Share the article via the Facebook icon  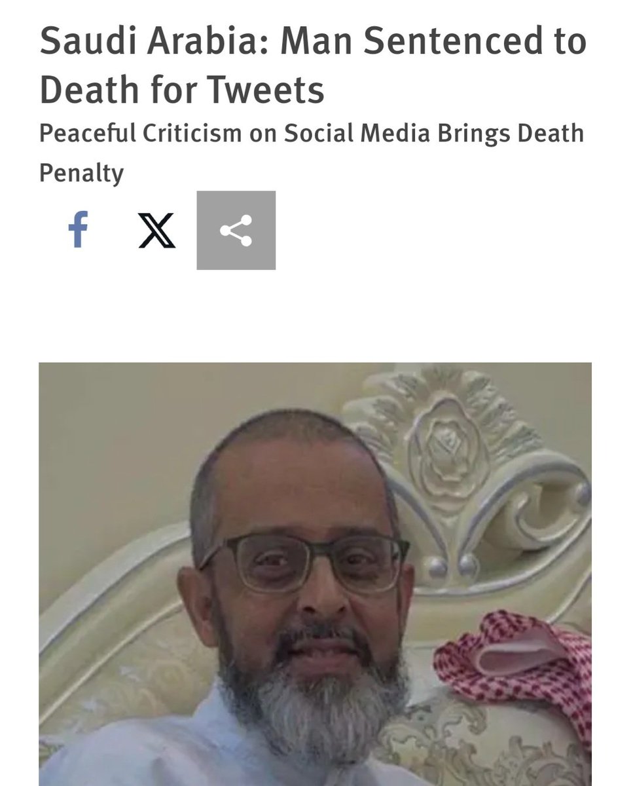pos(79,230)
